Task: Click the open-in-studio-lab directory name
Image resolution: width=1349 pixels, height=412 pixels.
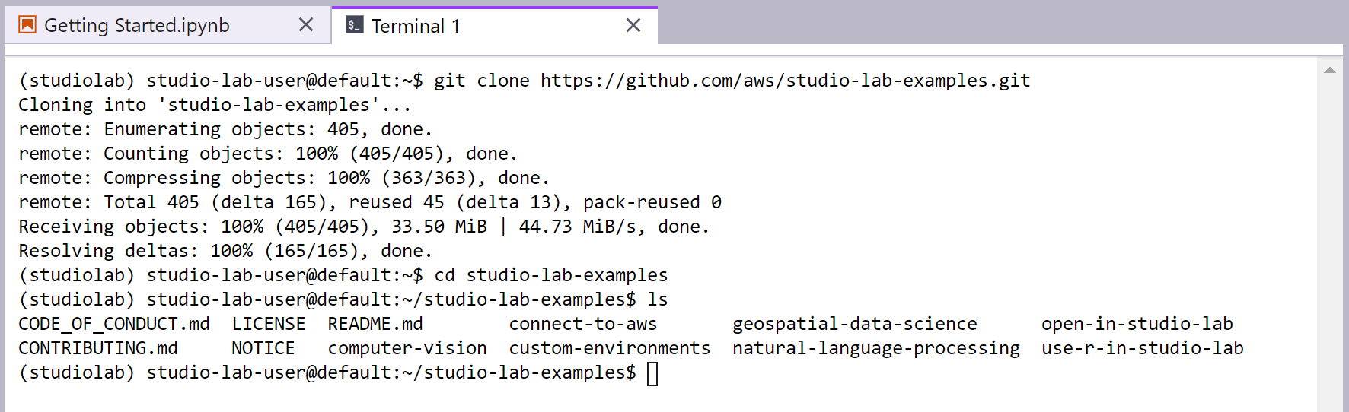Action: click(x=1137, y=324)
